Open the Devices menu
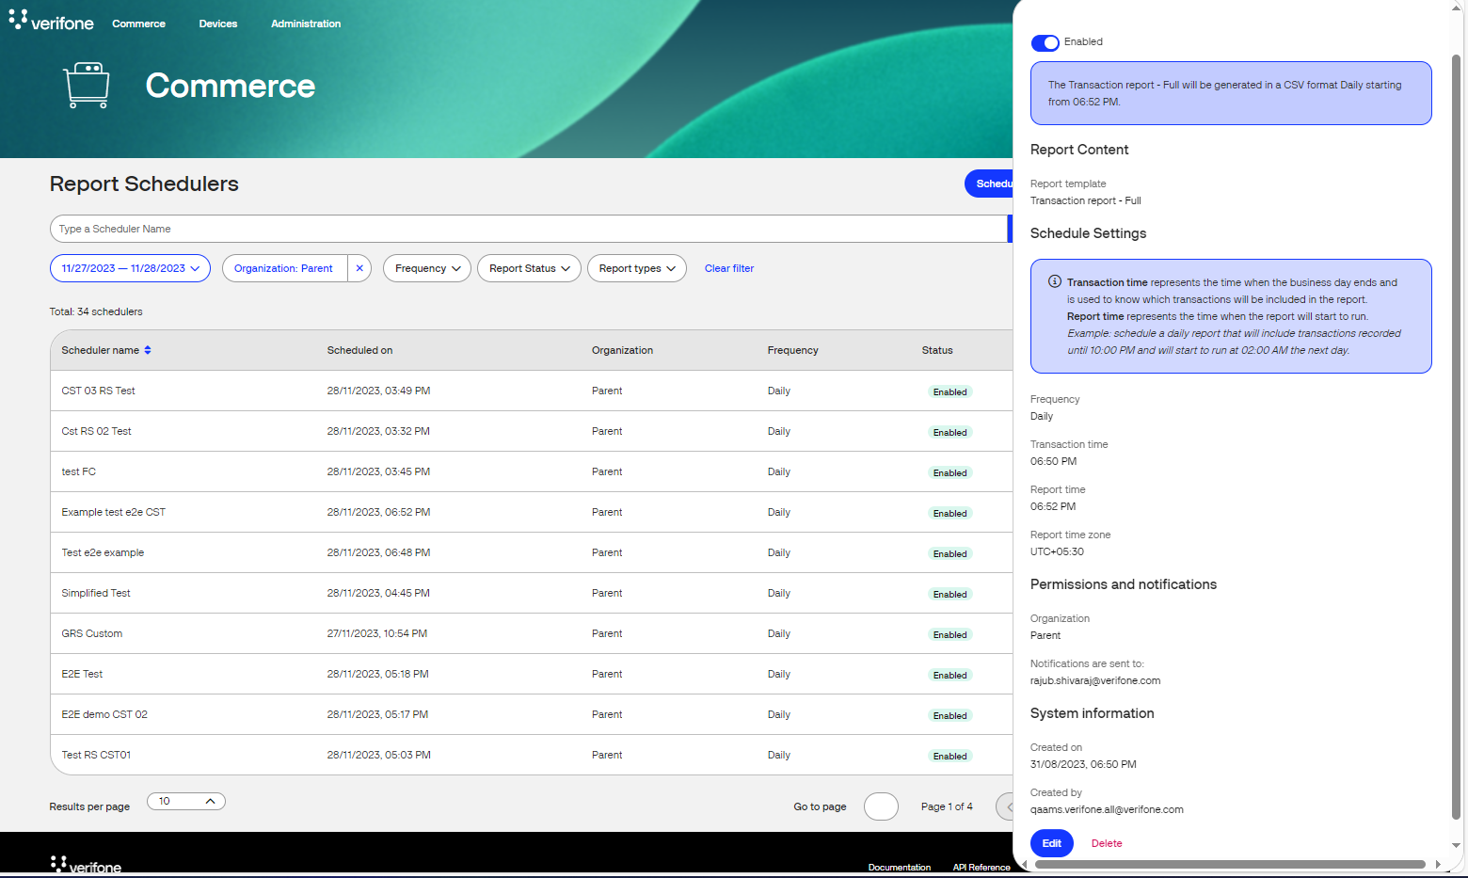The image size is (1468, 878). click(217, 24)
